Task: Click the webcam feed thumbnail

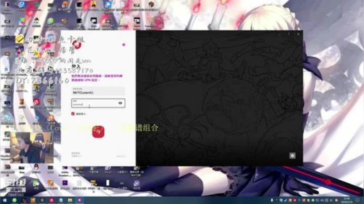Action: pos(31,147)
